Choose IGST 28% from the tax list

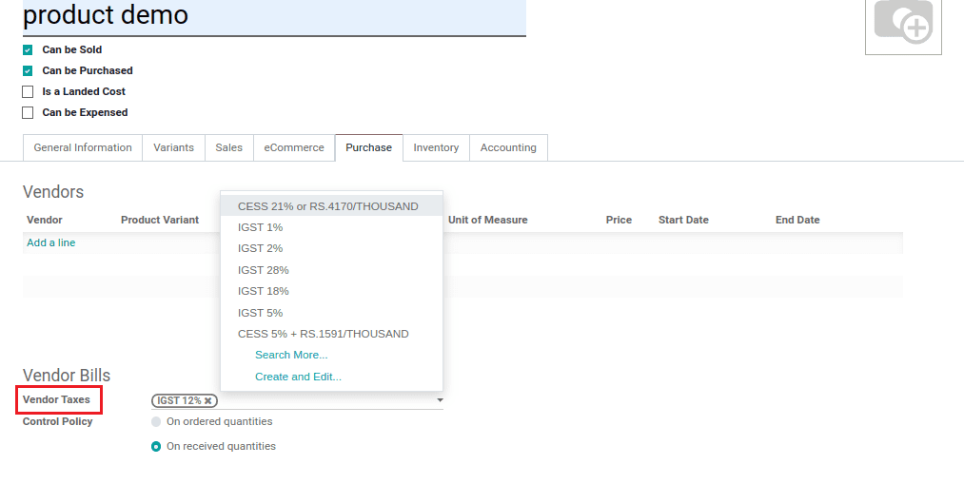[331, 270]
